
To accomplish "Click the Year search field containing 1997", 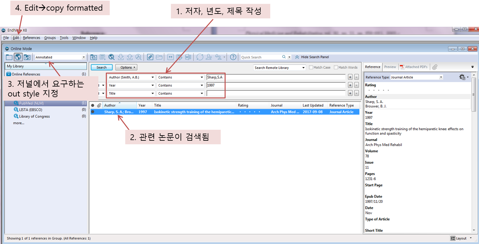I will coord(276,85).
